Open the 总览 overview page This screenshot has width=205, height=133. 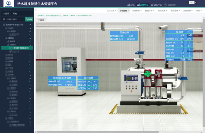click(131, 5)
